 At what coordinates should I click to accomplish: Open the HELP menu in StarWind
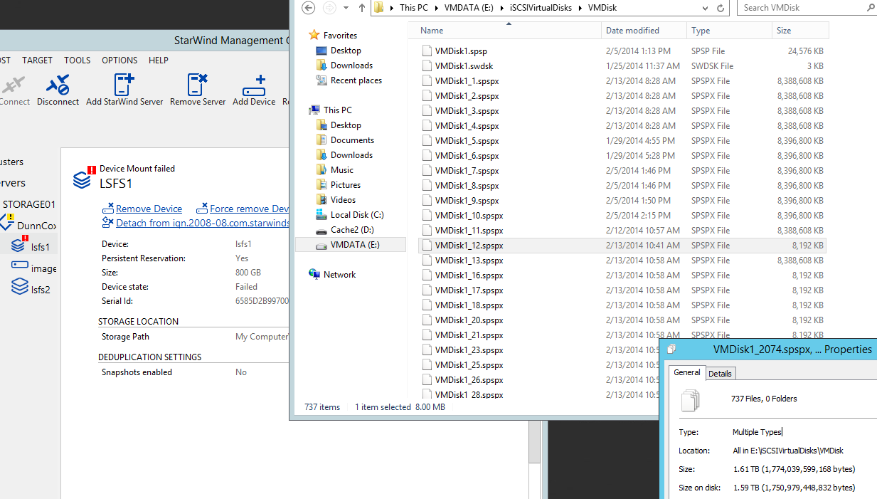click(x=158, y=61)
